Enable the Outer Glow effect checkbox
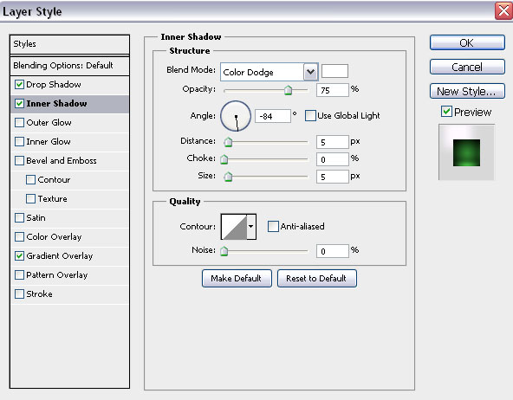513x400 pixels. [x=20, y=123]
